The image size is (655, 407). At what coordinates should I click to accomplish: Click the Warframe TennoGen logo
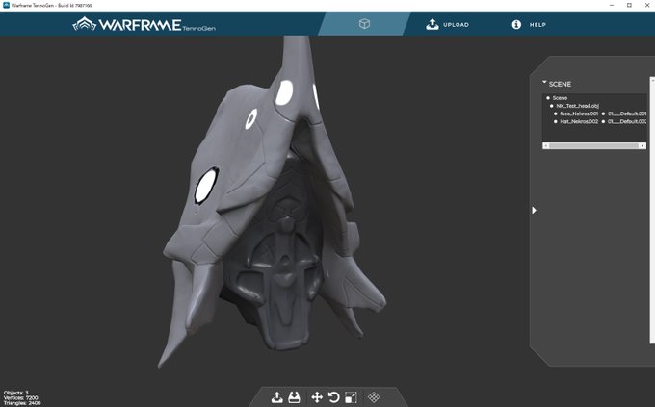coord(144,24)
